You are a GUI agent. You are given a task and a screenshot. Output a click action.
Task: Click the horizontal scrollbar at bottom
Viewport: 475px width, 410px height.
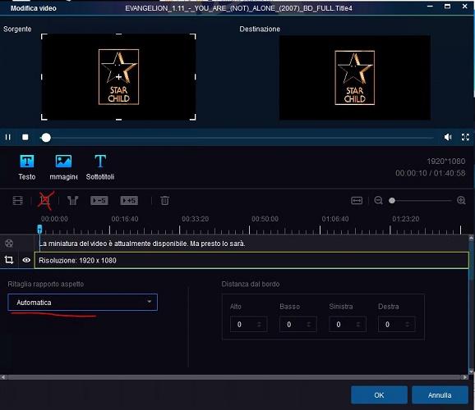click(234, 377)
